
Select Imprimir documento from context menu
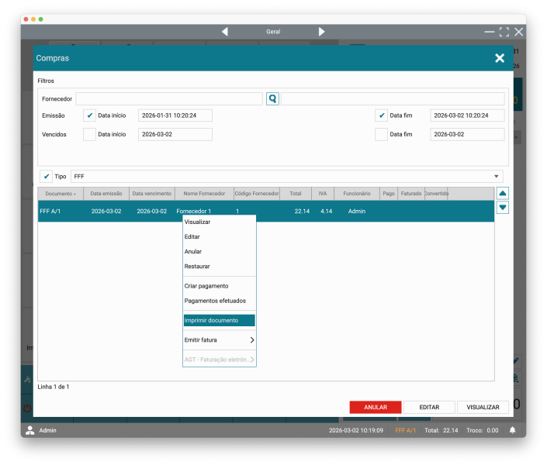coord(219,320)
